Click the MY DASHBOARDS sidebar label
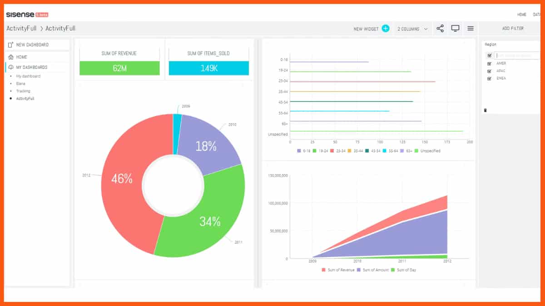Viewport: 545px width, 306px height. (x=32, y=68)
